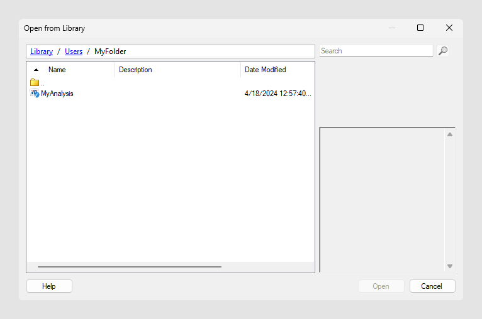The image size is (482, 319).
Task: Click the preview pane scroll-down arrow
Action: pos(450,266)
